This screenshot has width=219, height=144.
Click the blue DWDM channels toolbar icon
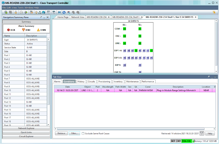coord(59,12)
